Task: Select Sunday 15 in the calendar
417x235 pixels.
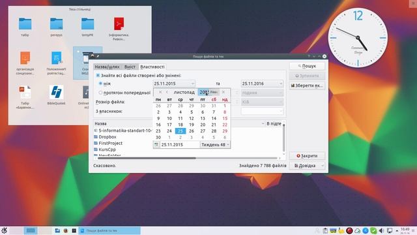Action: pos(225,118)
